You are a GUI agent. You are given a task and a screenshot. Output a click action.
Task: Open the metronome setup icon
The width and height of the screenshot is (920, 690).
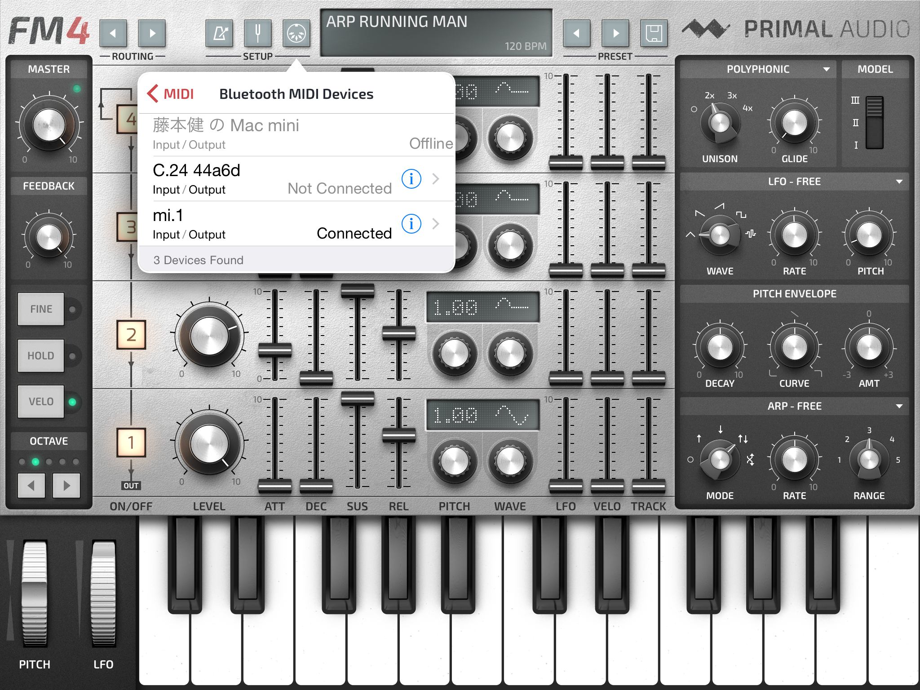click(x=219, y=33)
